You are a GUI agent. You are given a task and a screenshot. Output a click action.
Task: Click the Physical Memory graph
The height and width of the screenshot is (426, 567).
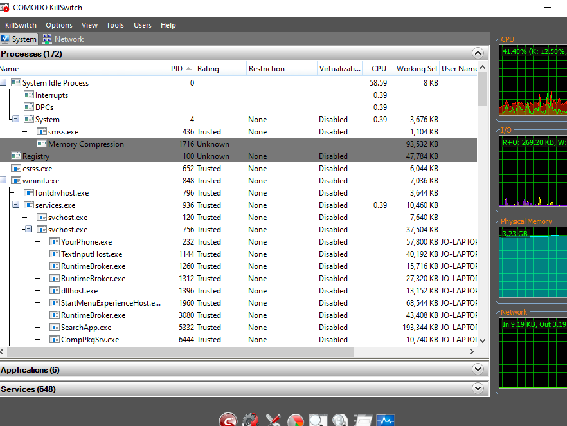(x=533, y=262)
